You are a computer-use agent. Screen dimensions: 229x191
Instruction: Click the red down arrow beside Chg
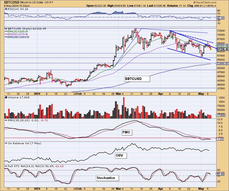[x=216, y=6]
